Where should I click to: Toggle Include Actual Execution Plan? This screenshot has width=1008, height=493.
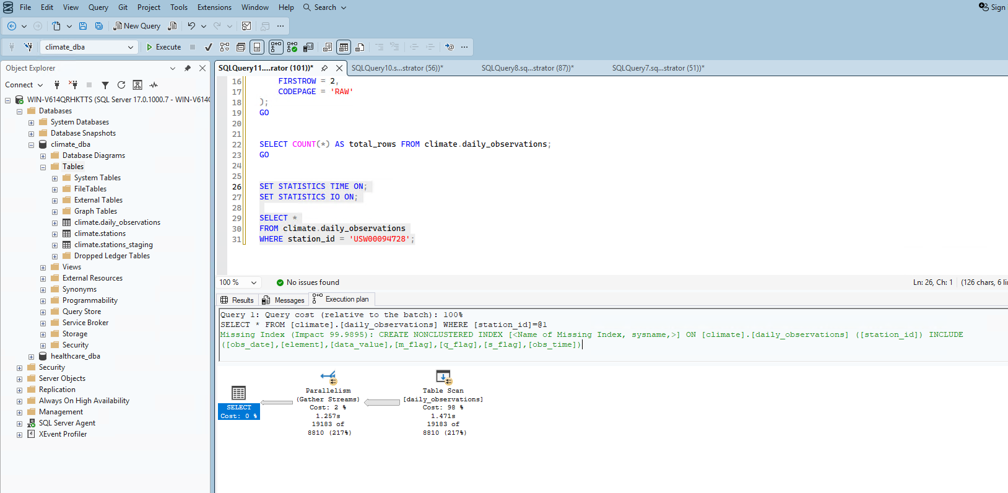click(276, 47)
